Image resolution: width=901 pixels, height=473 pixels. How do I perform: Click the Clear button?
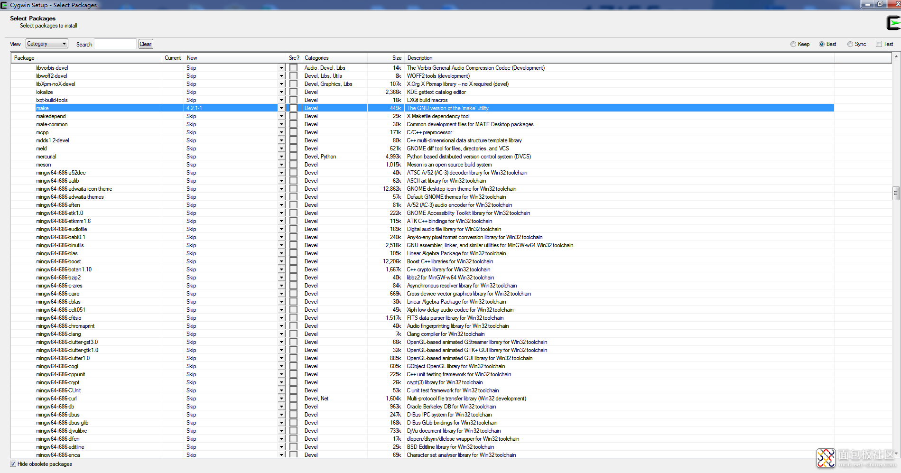point(146,44)
